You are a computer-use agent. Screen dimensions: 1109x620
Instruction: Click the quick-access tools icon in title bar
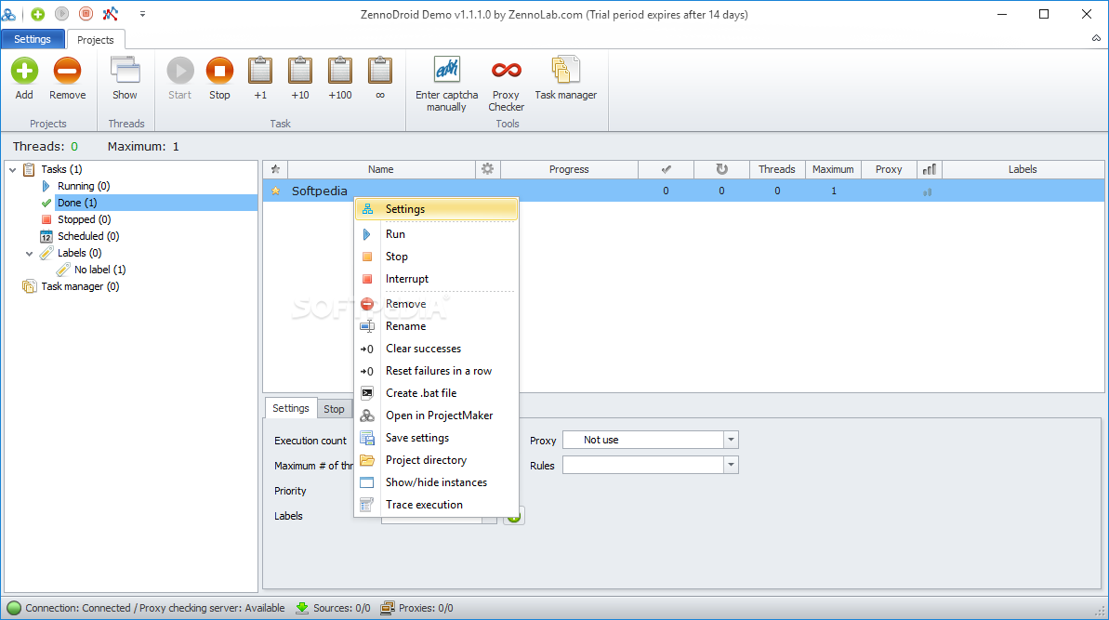111,13
